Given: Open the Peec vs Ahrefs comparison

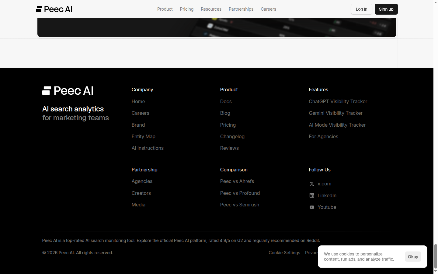Looking at the screenshot, I should (237, 181).
